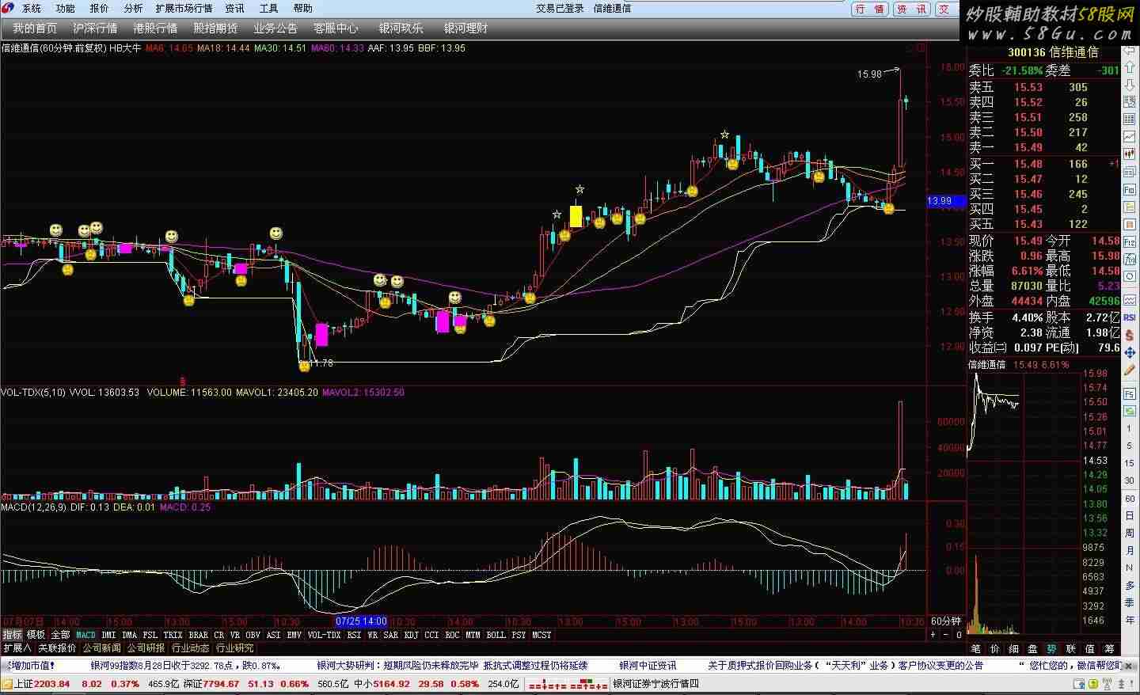Click the 07/25 14:00 time marker
This screenshot has height=695, width=1140.
(362, 622)
